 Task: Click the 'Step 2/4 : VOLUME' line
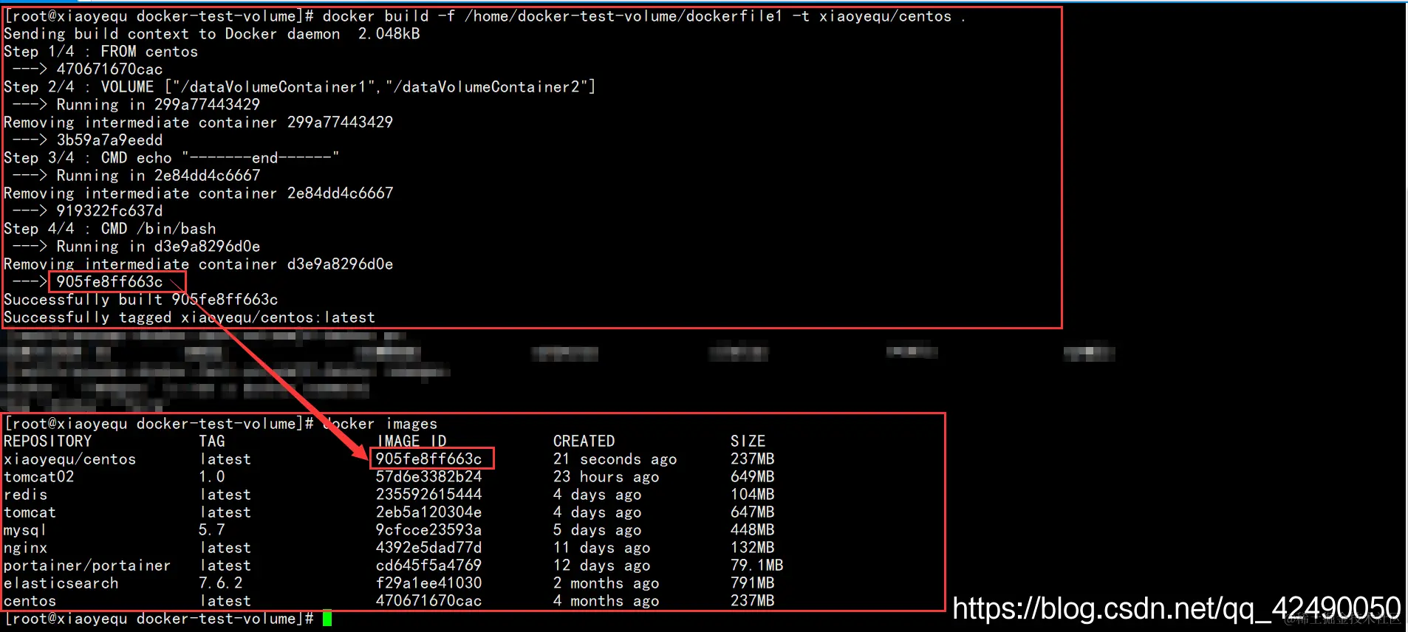299,87
